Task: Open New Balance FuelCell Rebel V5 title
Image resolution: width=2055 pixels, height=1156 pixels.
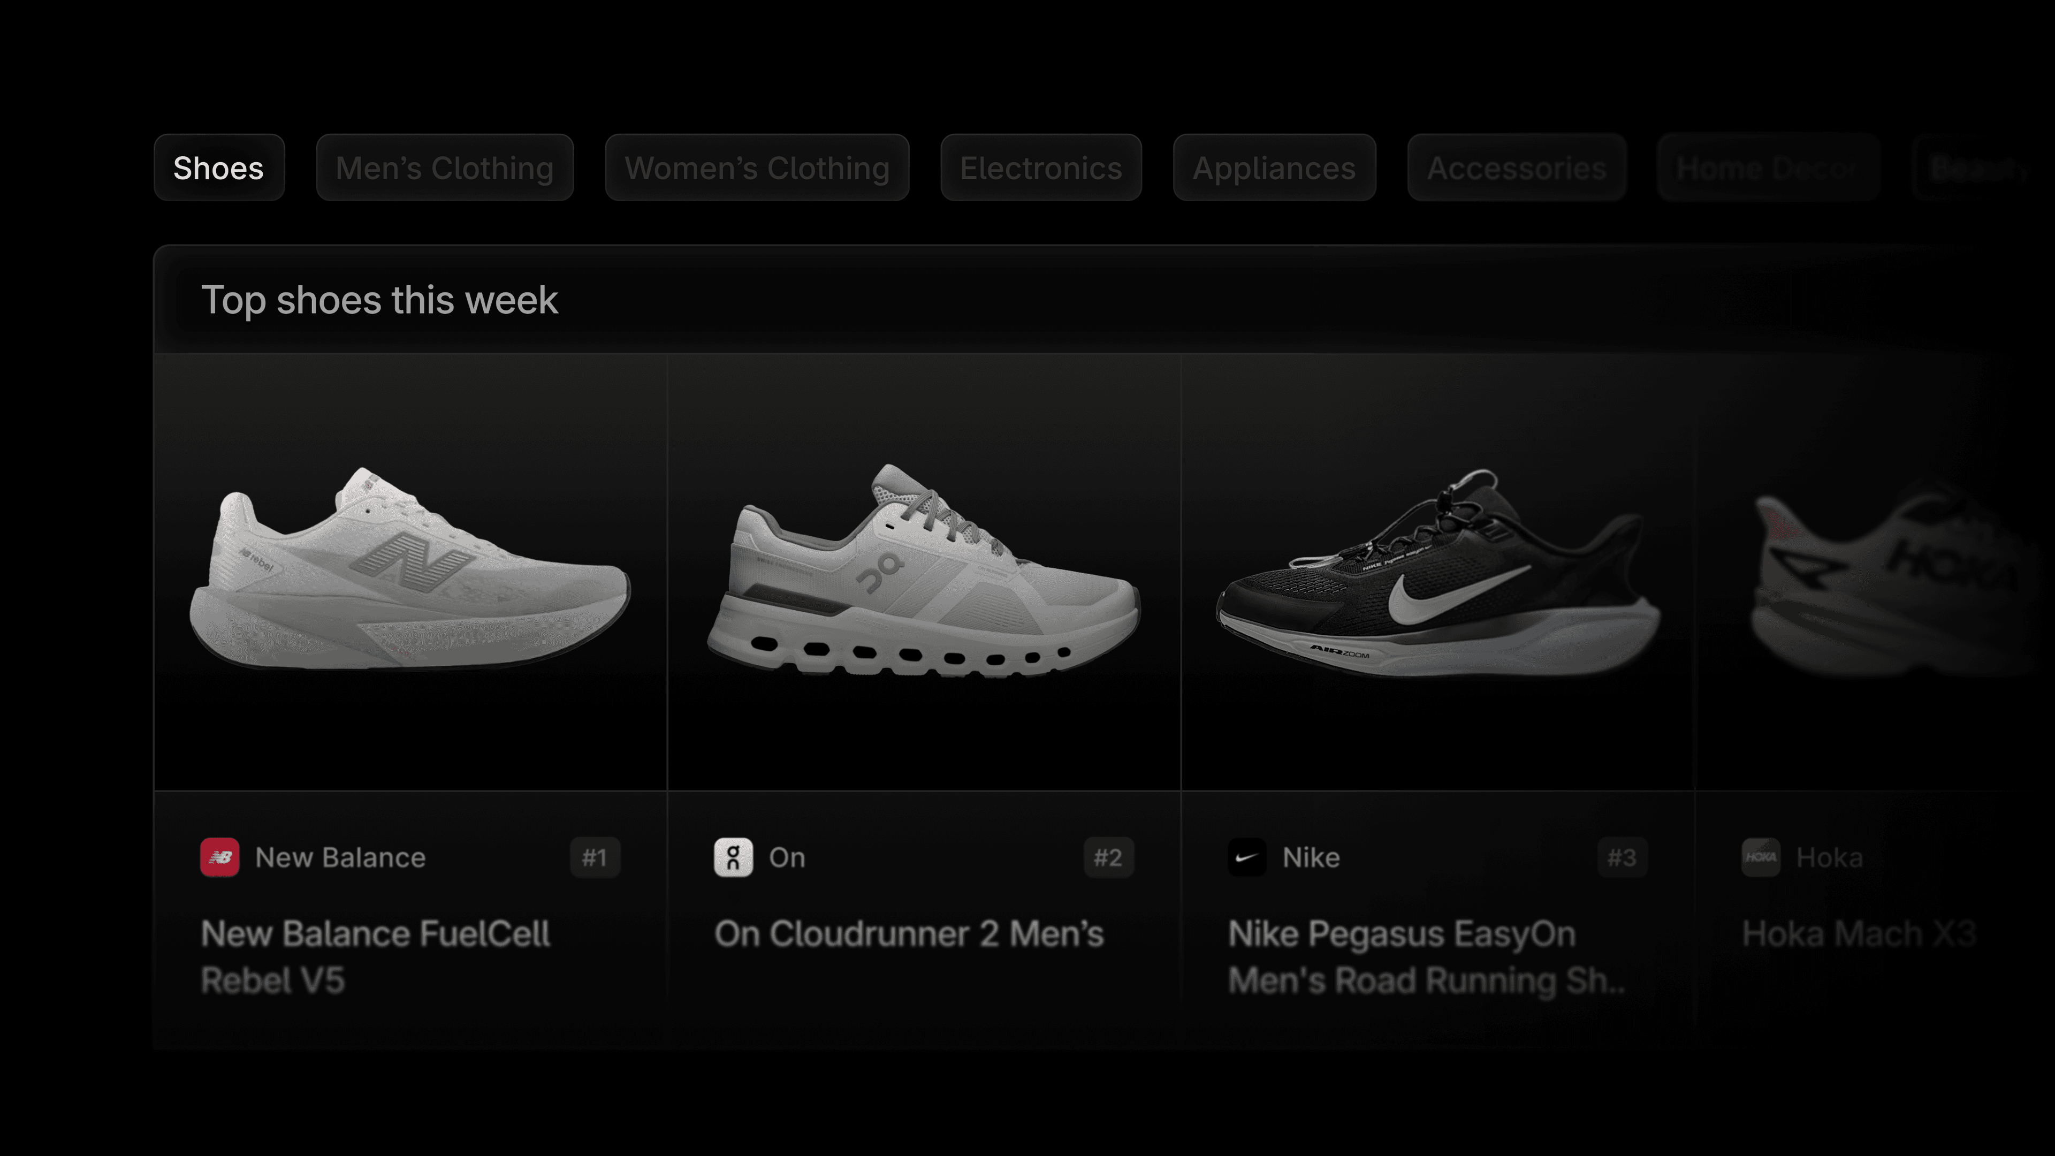Action: [x=375, y=956]
